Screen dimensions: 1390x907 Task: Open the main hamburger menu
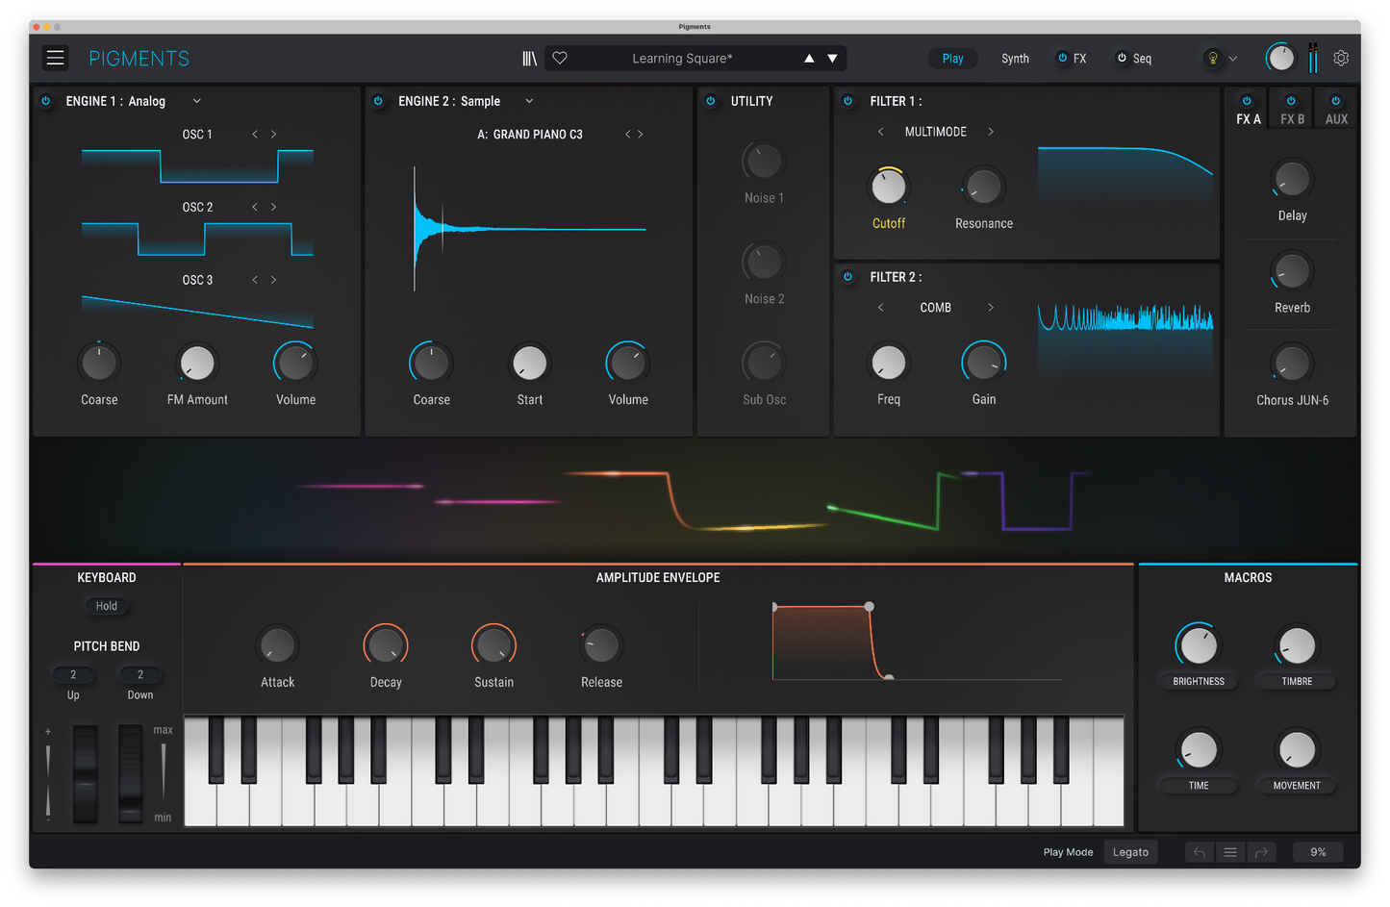55,58
